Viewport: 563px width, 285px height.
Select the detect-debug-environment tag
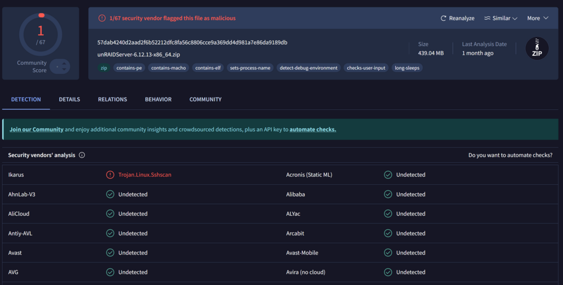point(309,68)
